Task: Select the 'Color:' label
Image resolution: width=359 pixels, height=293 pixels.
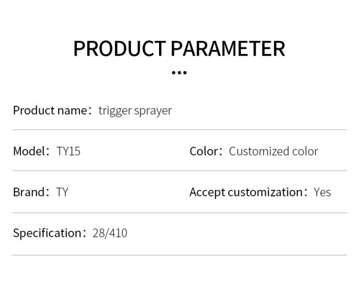Action: pyautogui.click(x=206, y=151)
